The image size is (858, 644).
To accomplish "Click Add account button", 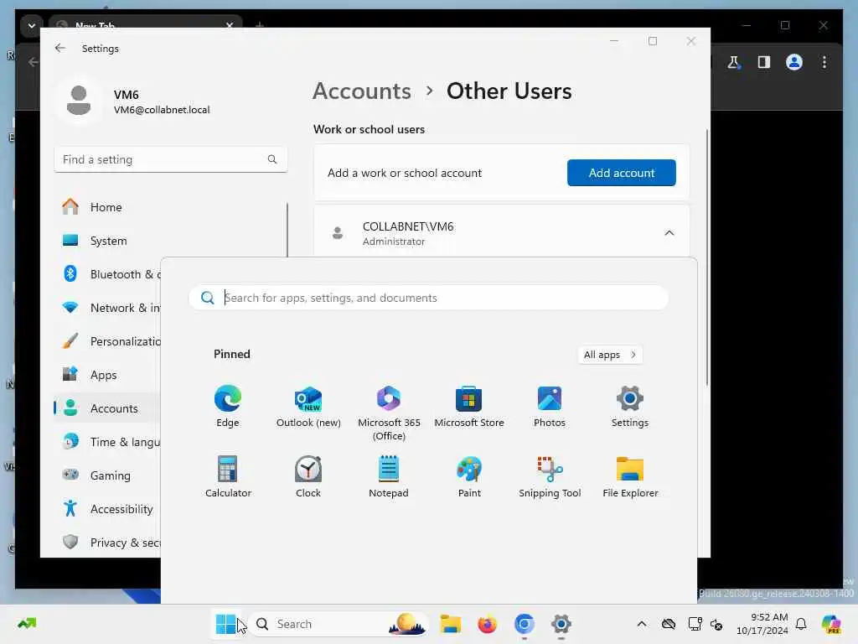I will [x=621, y=173].
